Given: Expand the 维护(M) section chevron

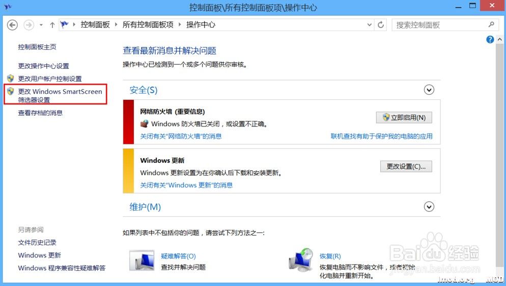Looking at the screenshot, I should point(429,206).
